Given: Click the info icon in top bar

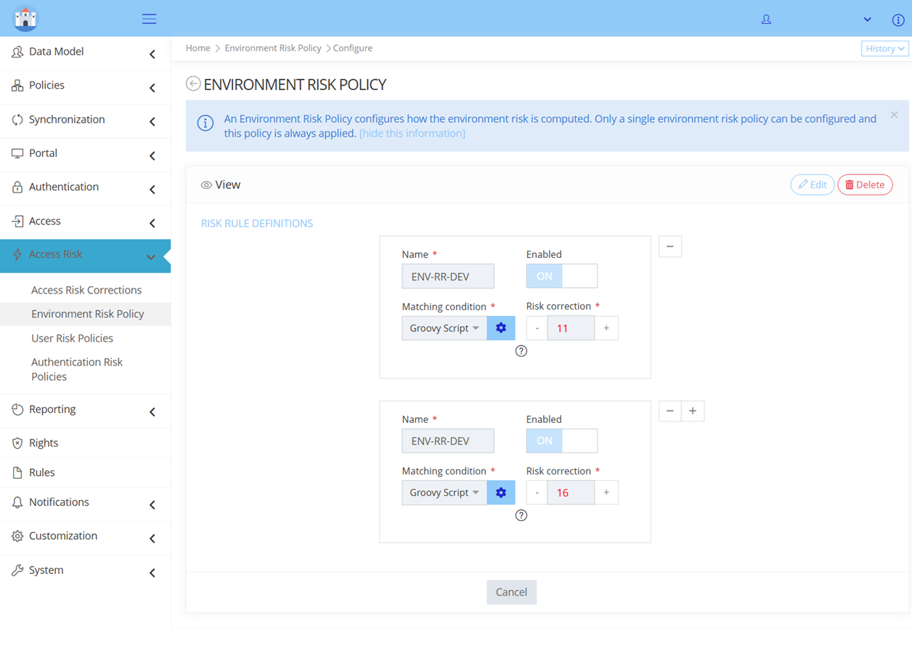Looking at the screenshot, I should pyautogui.click(x=897, y=20).
